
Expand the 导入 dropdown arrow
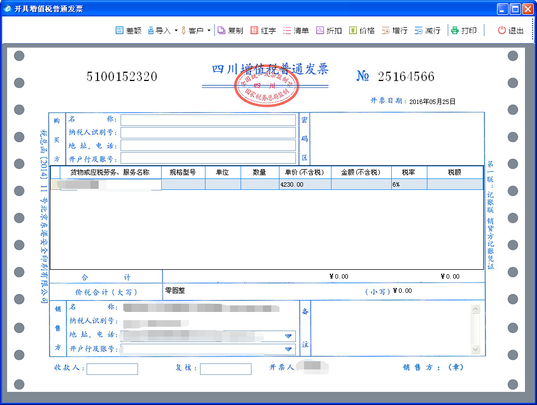[x=176, y=31]
